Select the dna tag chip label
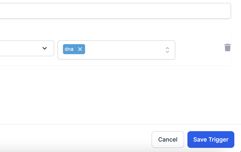Screen dimensions: 241x152 [x=69, y=49]
